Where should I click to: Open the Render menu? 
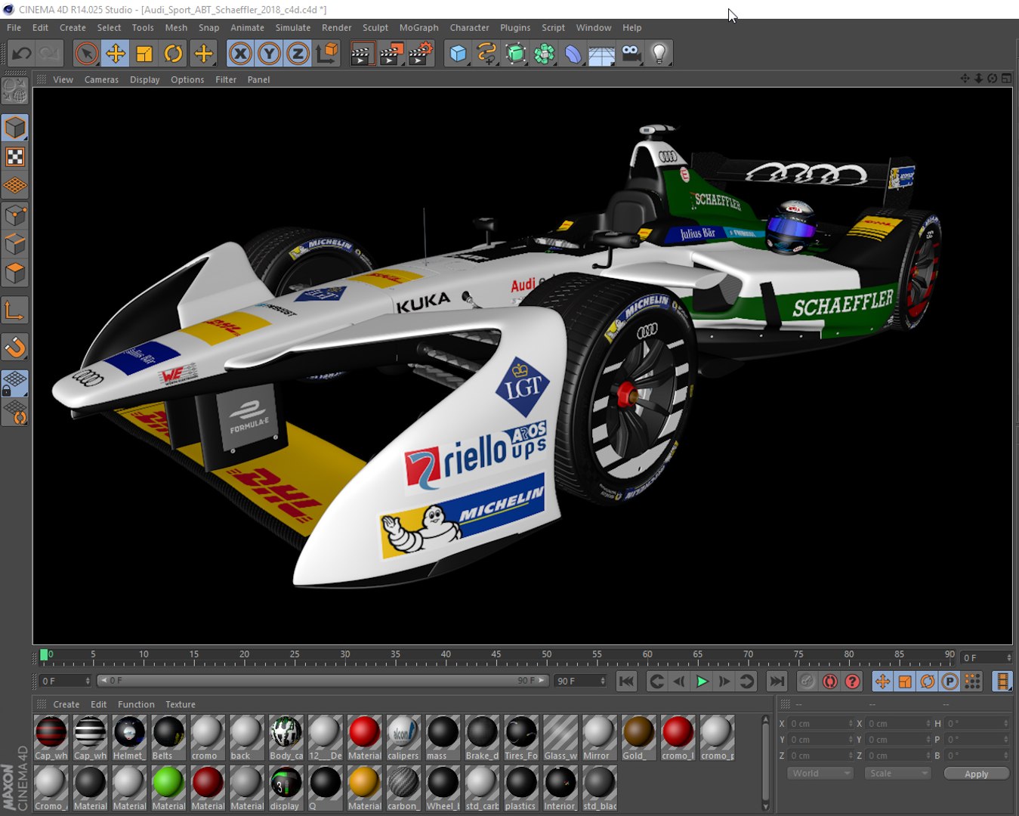tap(336, 28)
